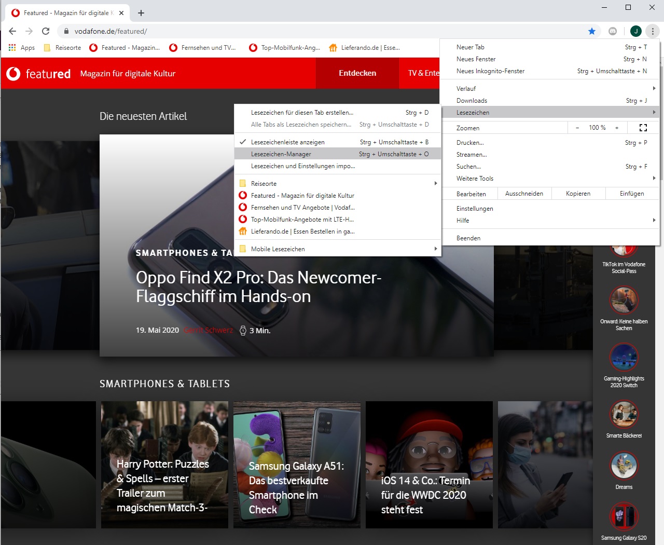The image size is (664, 545).
Task: Open Lieferando.de bookmark in bookmarks bar
Action: point(364,48)
